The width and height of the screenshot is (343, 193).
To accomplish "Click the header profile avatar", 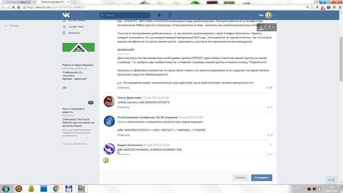I will tap(269, 15).
